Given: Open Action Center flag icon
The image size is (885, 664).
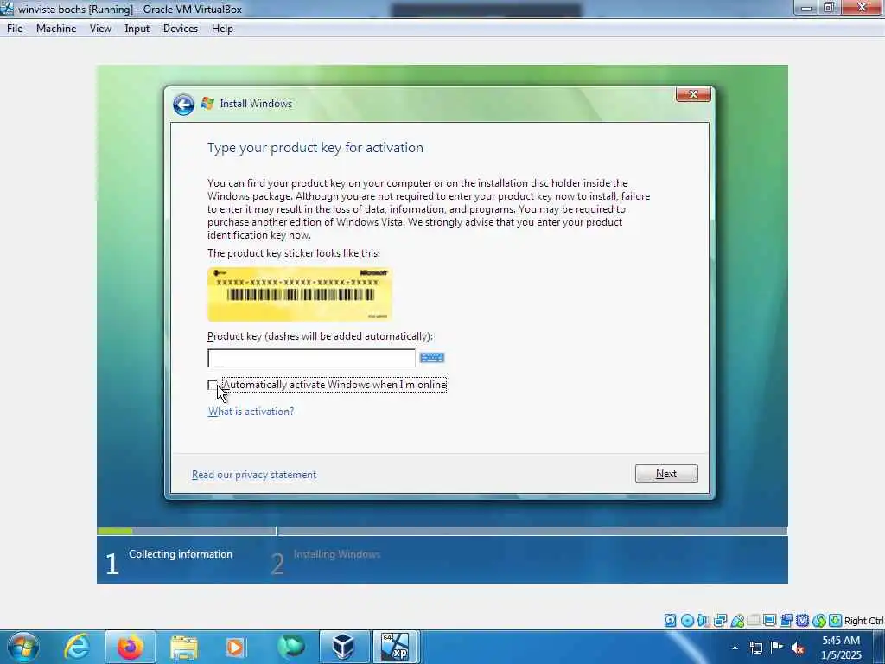Looking at the screenshot, I should (x=777, y=648).
